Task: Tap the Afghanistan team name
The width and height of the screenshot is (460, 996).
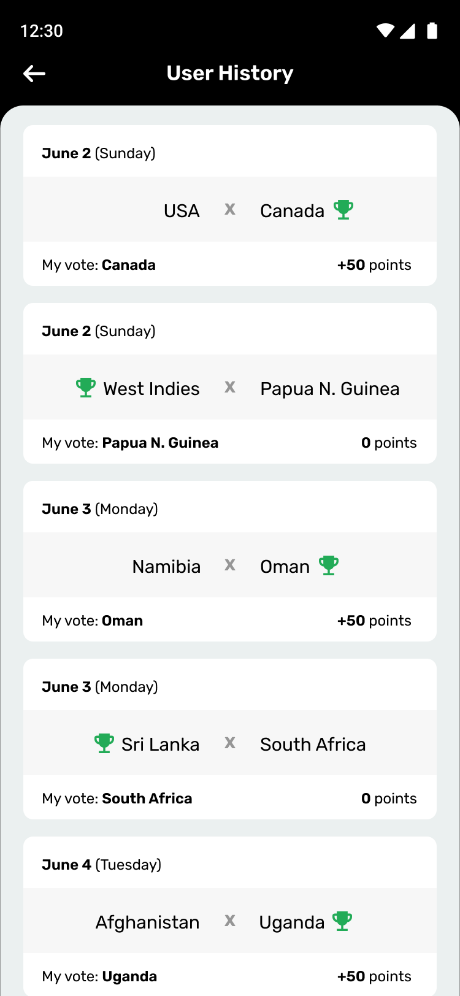Action: [x=147, y=922]
